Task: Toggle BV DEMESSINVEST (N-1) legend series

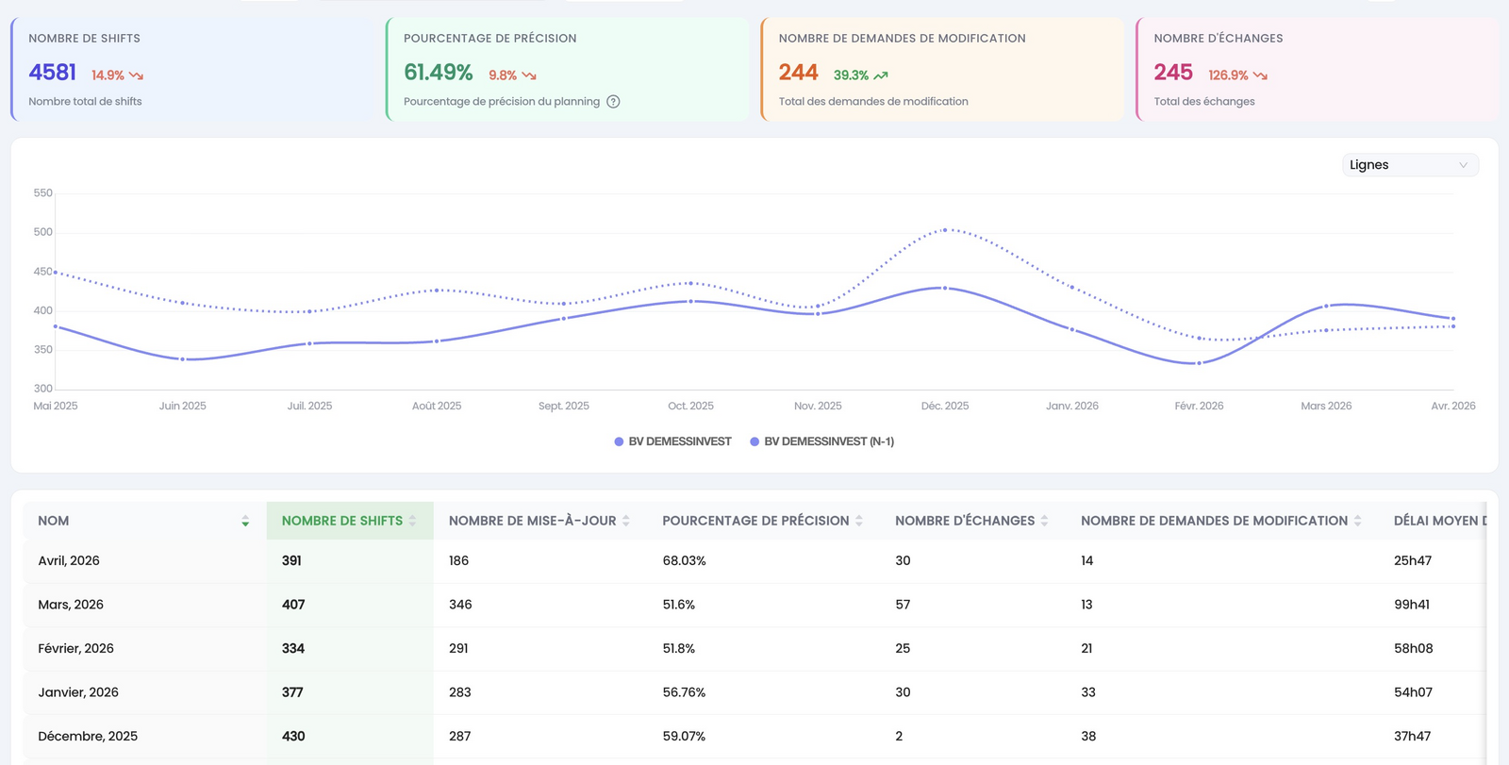Action: click(x=821, y=441)
